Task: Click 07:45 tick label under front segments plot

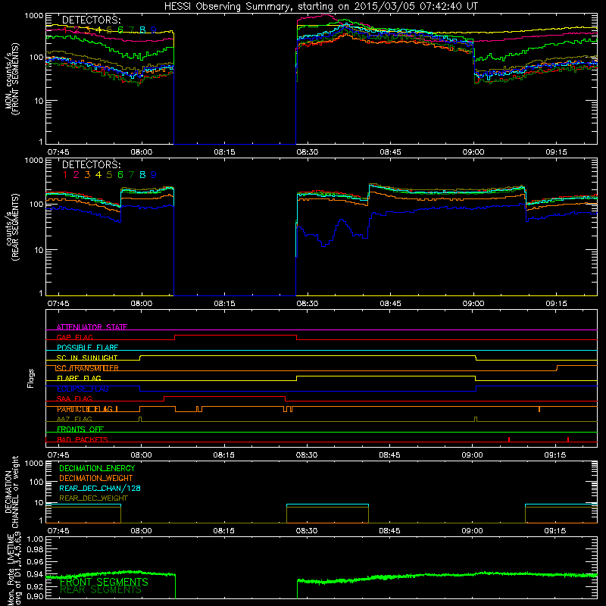Action: [58, 152]
